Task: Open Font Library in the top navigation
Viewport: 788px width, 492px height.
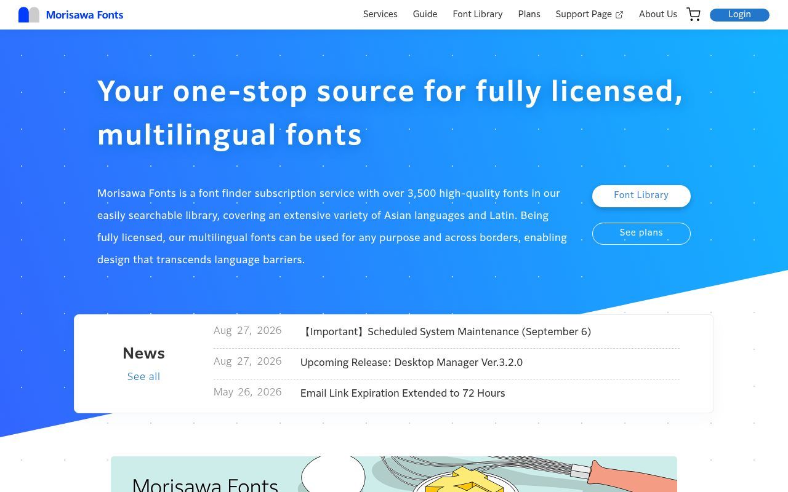Action: click(478, 14)
